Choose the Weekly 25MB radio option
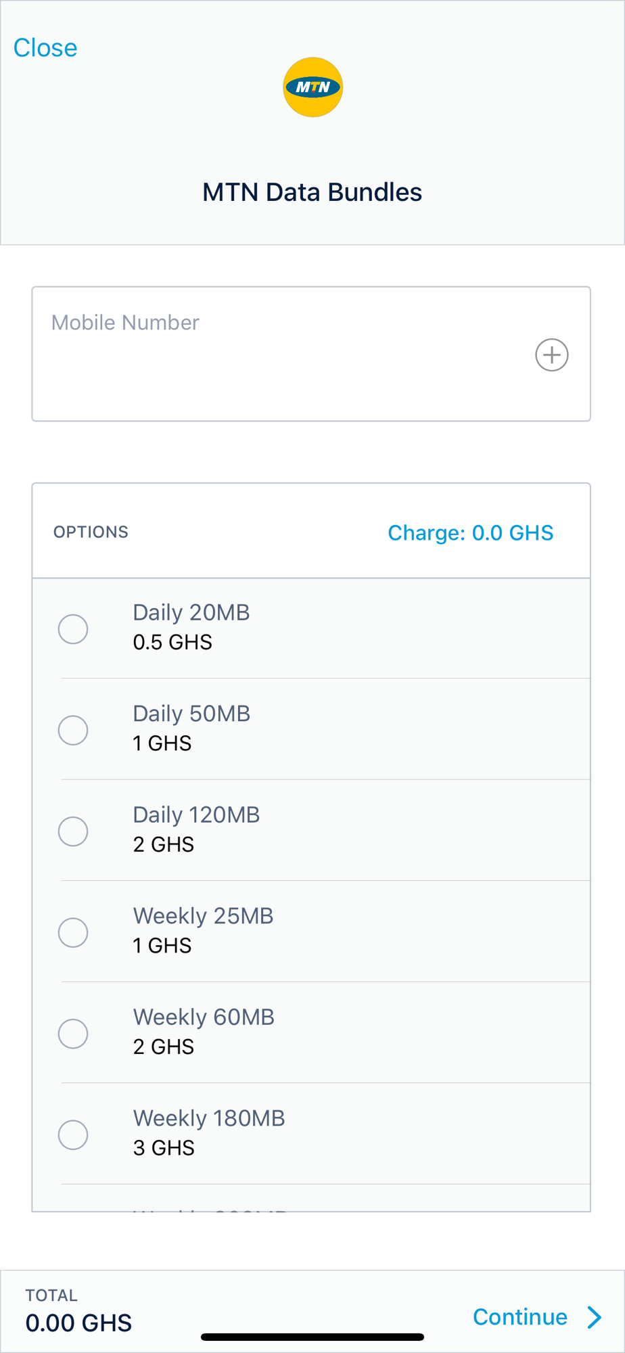Image resolution: width=625 pixels, height=1353 pixels. pyautogui.click(x=73, y=933)
